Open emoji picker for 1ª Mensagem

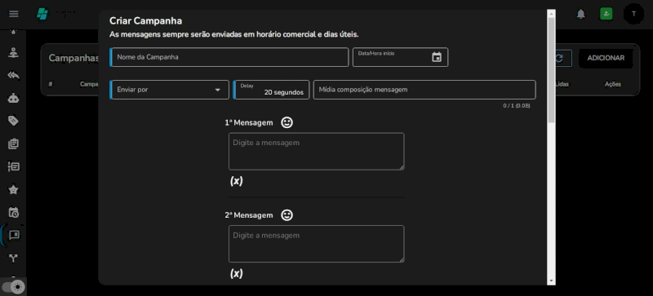pyautogui.click(x=287, y=122)
